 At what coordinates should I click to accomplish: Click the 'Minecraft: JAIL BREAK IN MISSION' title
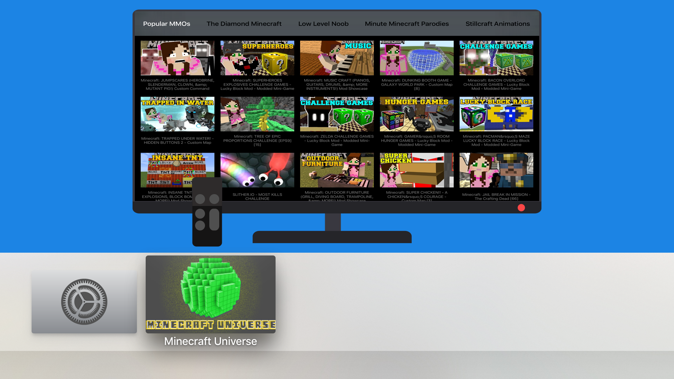496,197
